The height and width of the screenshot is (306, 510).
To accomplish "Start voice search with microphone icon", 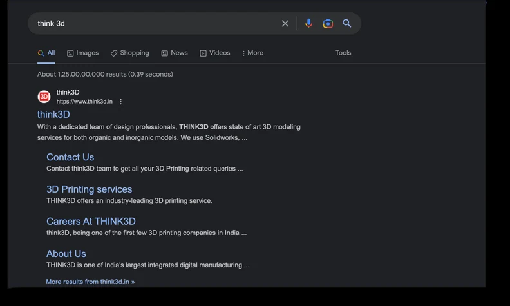I will tap(308, 23).
